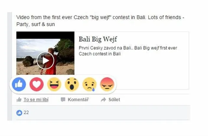Click the To se mi líbí text
The image size is (208, 136).
[36, 99]
